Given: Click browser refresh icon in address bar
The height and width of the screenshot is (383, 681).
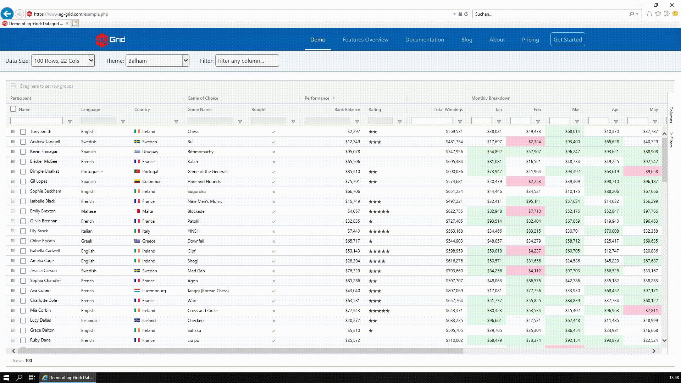Looking at the screenshot, I should 466,14.
